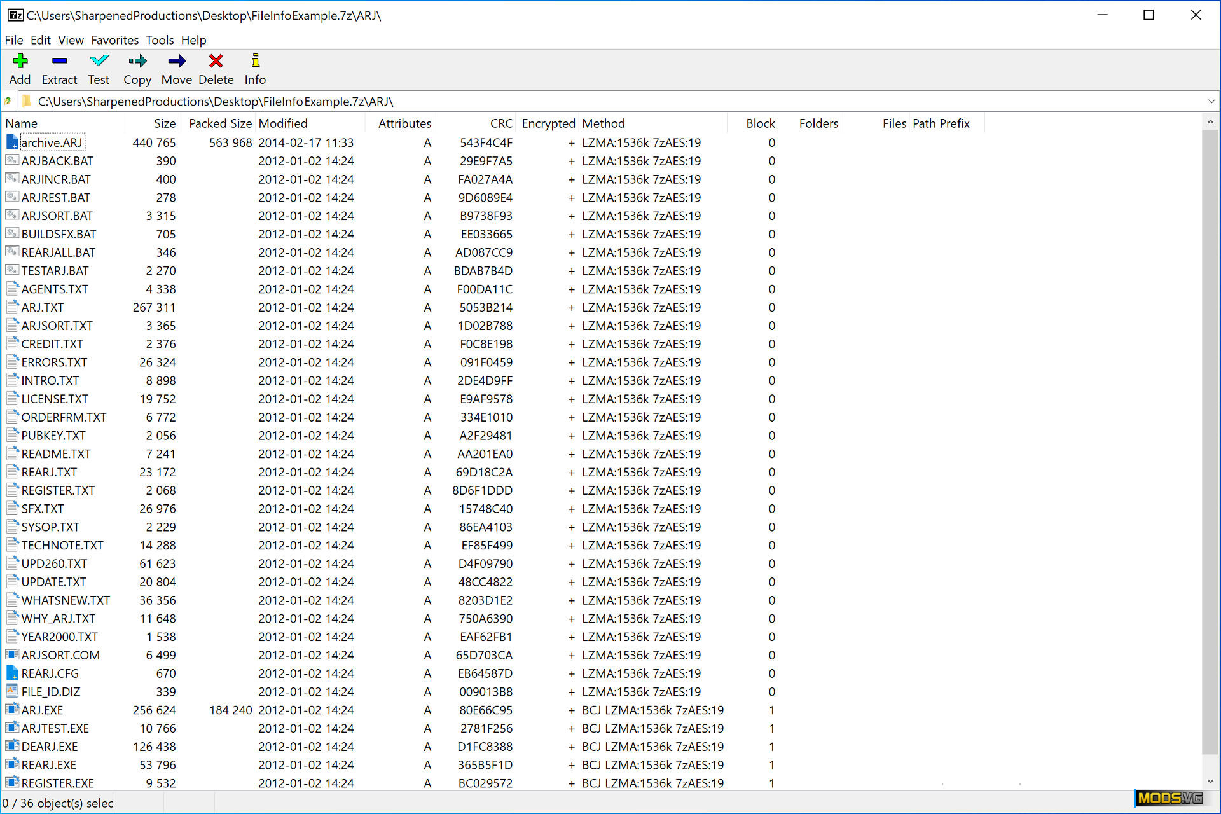Click the folder icon in the address bar
Image resolution: width=1221 pixels, height=814 pixels.
26,101
